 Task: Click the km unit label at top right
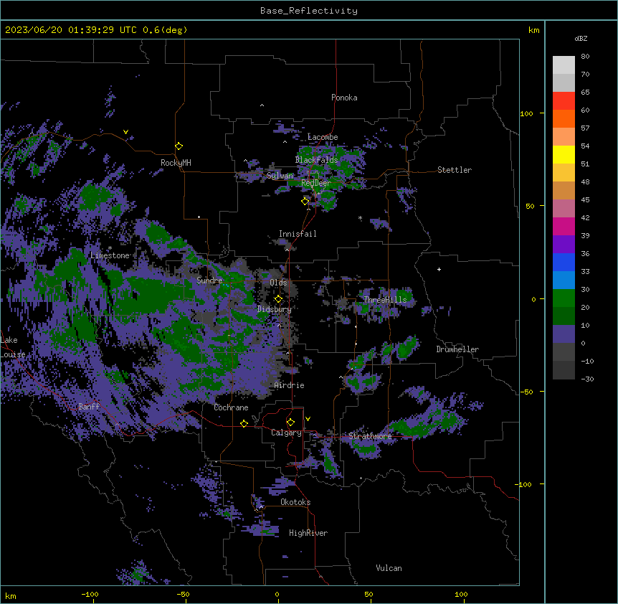point(533,30)
